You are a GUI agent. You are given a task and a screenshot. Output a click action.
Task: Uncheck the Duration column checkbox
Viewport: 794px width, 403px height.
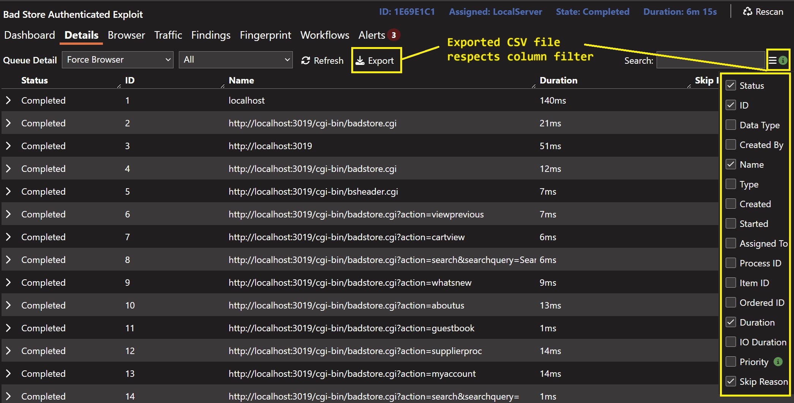tap(731, 322)
